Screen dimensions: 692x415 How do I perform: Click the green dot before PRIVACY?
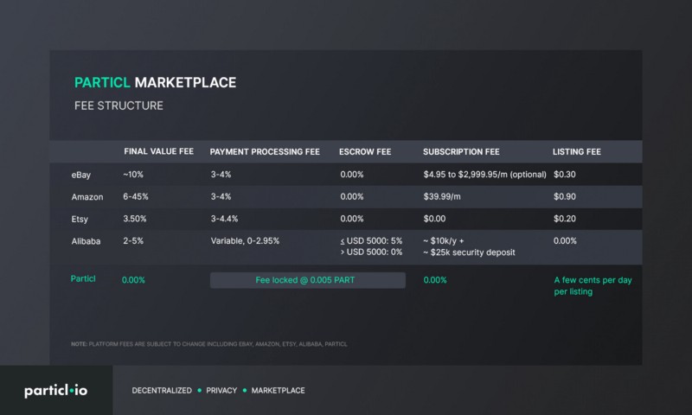200,390
